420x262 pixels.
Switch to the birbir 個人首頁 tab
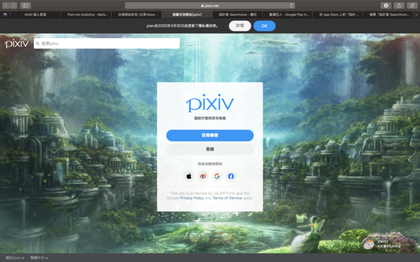(x=36, y=15)
